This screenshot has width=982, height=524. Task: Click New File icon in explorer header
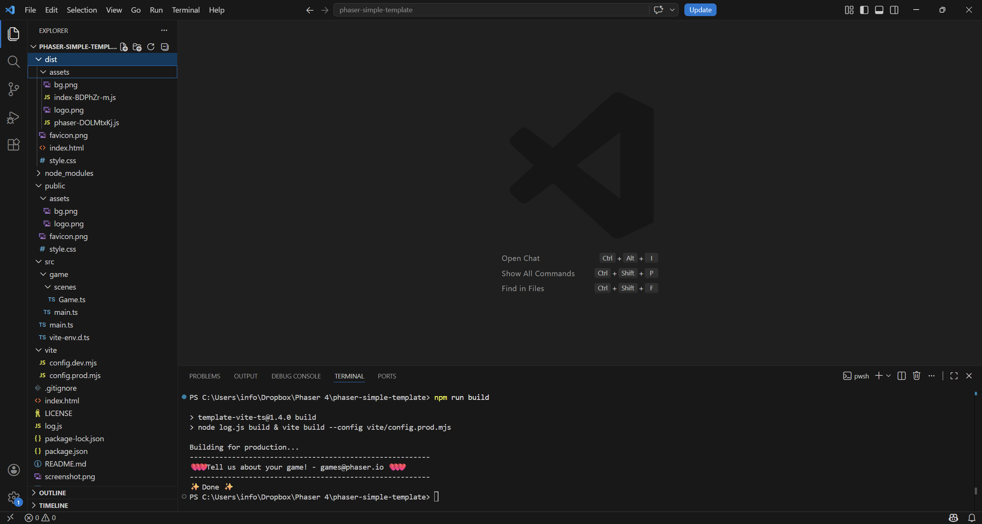[124, 47]
